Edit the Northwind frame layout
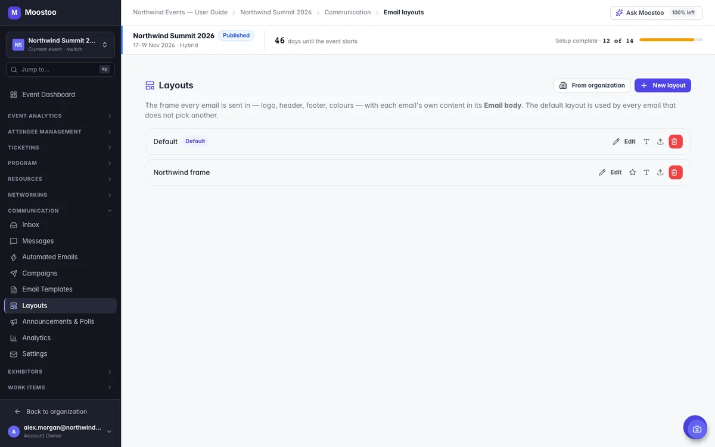The width and height of the screenshot is (715, 447). (x=610, y=172)
